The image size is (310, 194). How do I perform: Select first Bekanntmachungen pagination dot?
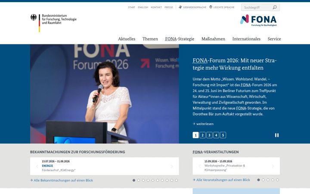click(134, 180)
